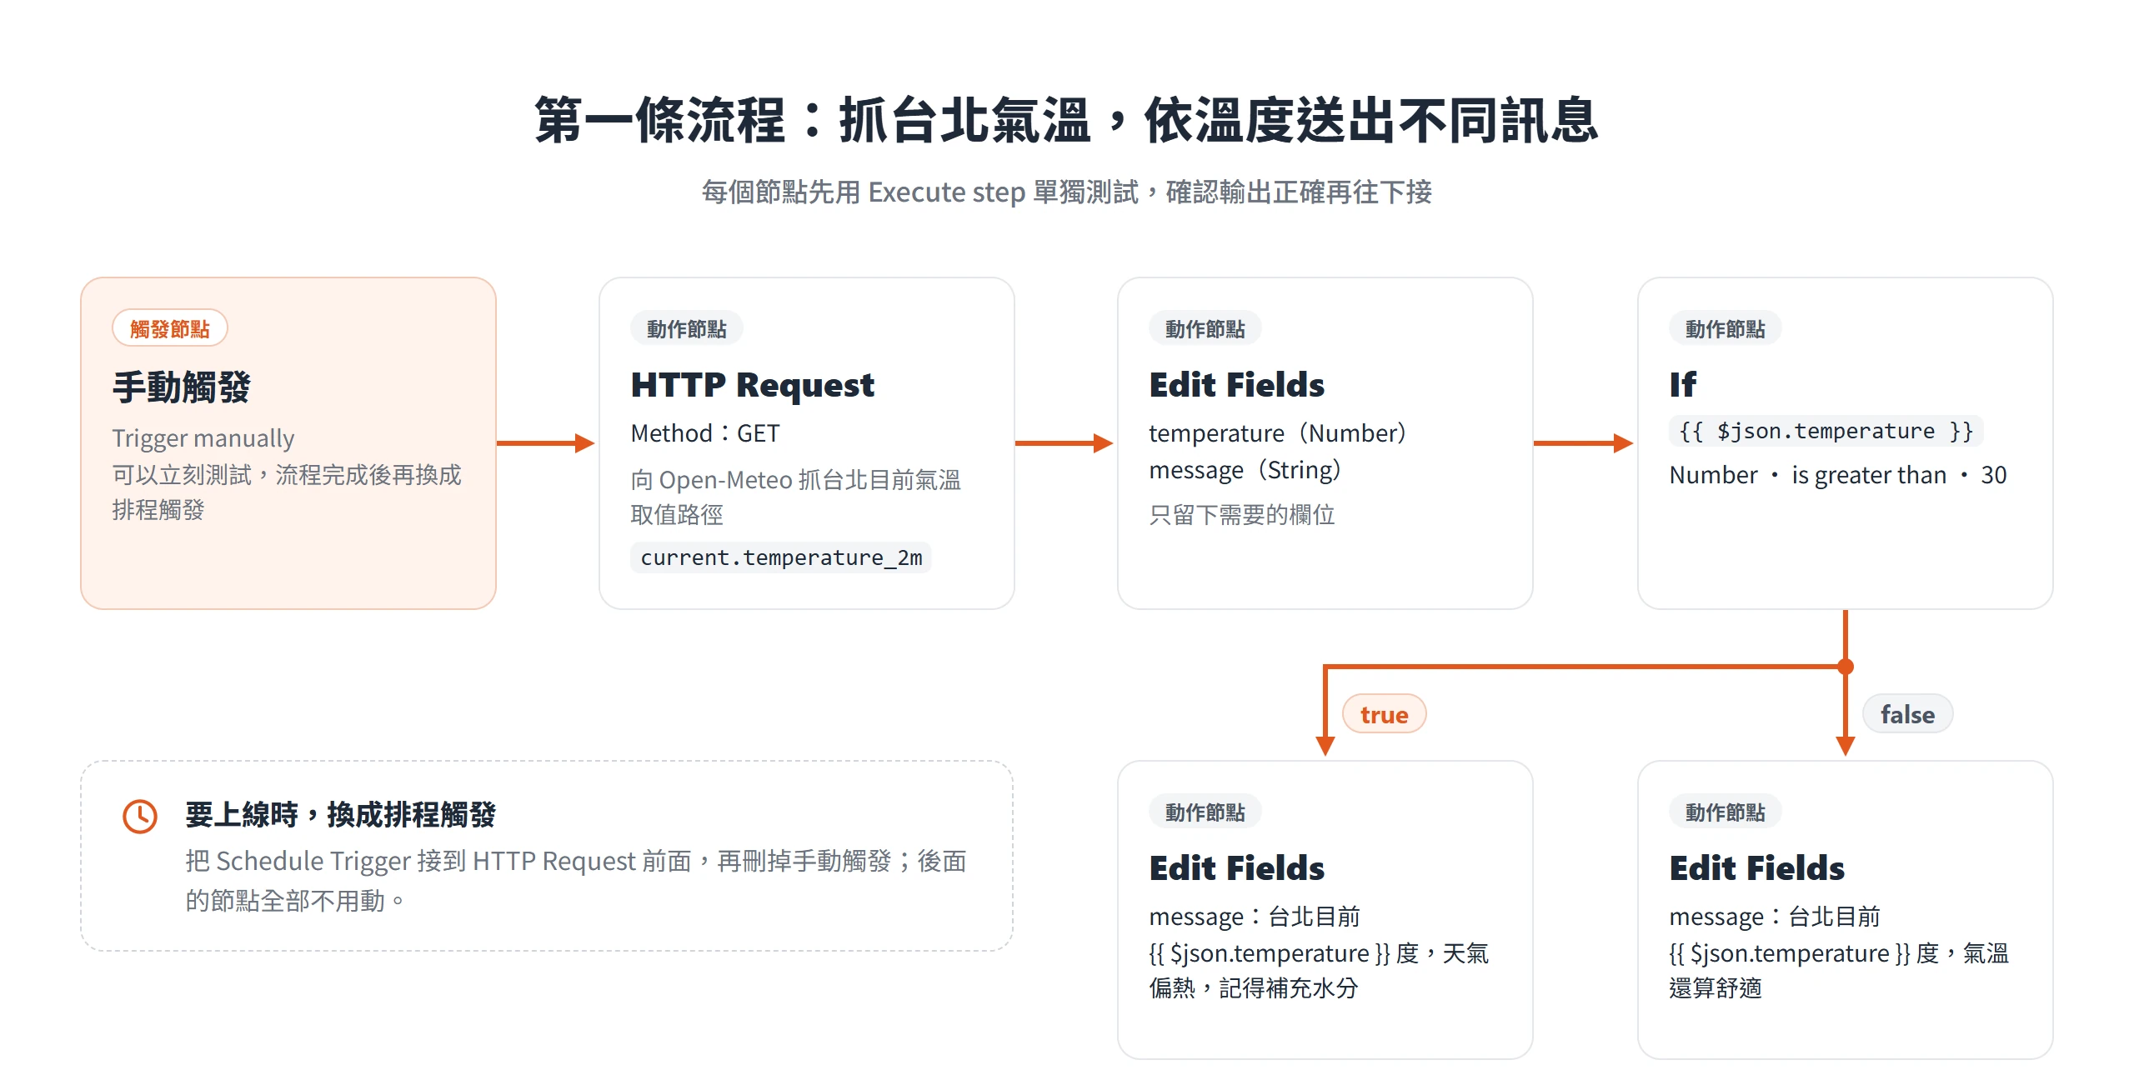Select Edit Fields title under false branch
The image size is (2134, 1080).
click(1757, 868)
